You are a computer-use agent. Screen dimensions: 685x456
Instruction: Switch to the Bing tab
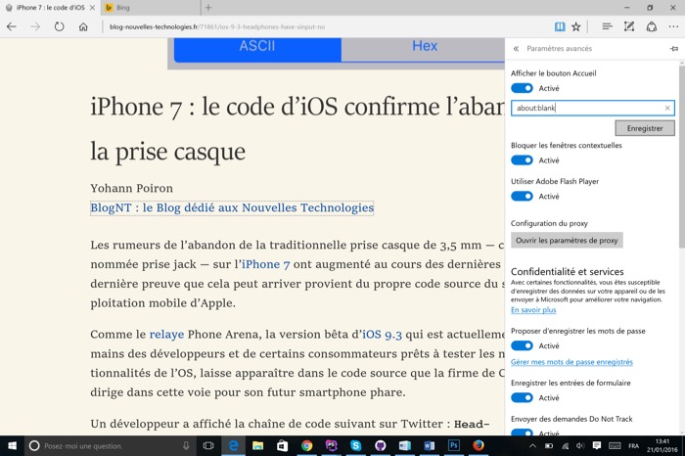point(149,8)
